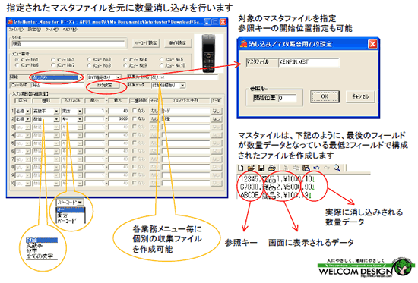Select the メニュー No.1 radio button
Screen dimensions: 418x283
coord(17,60)
